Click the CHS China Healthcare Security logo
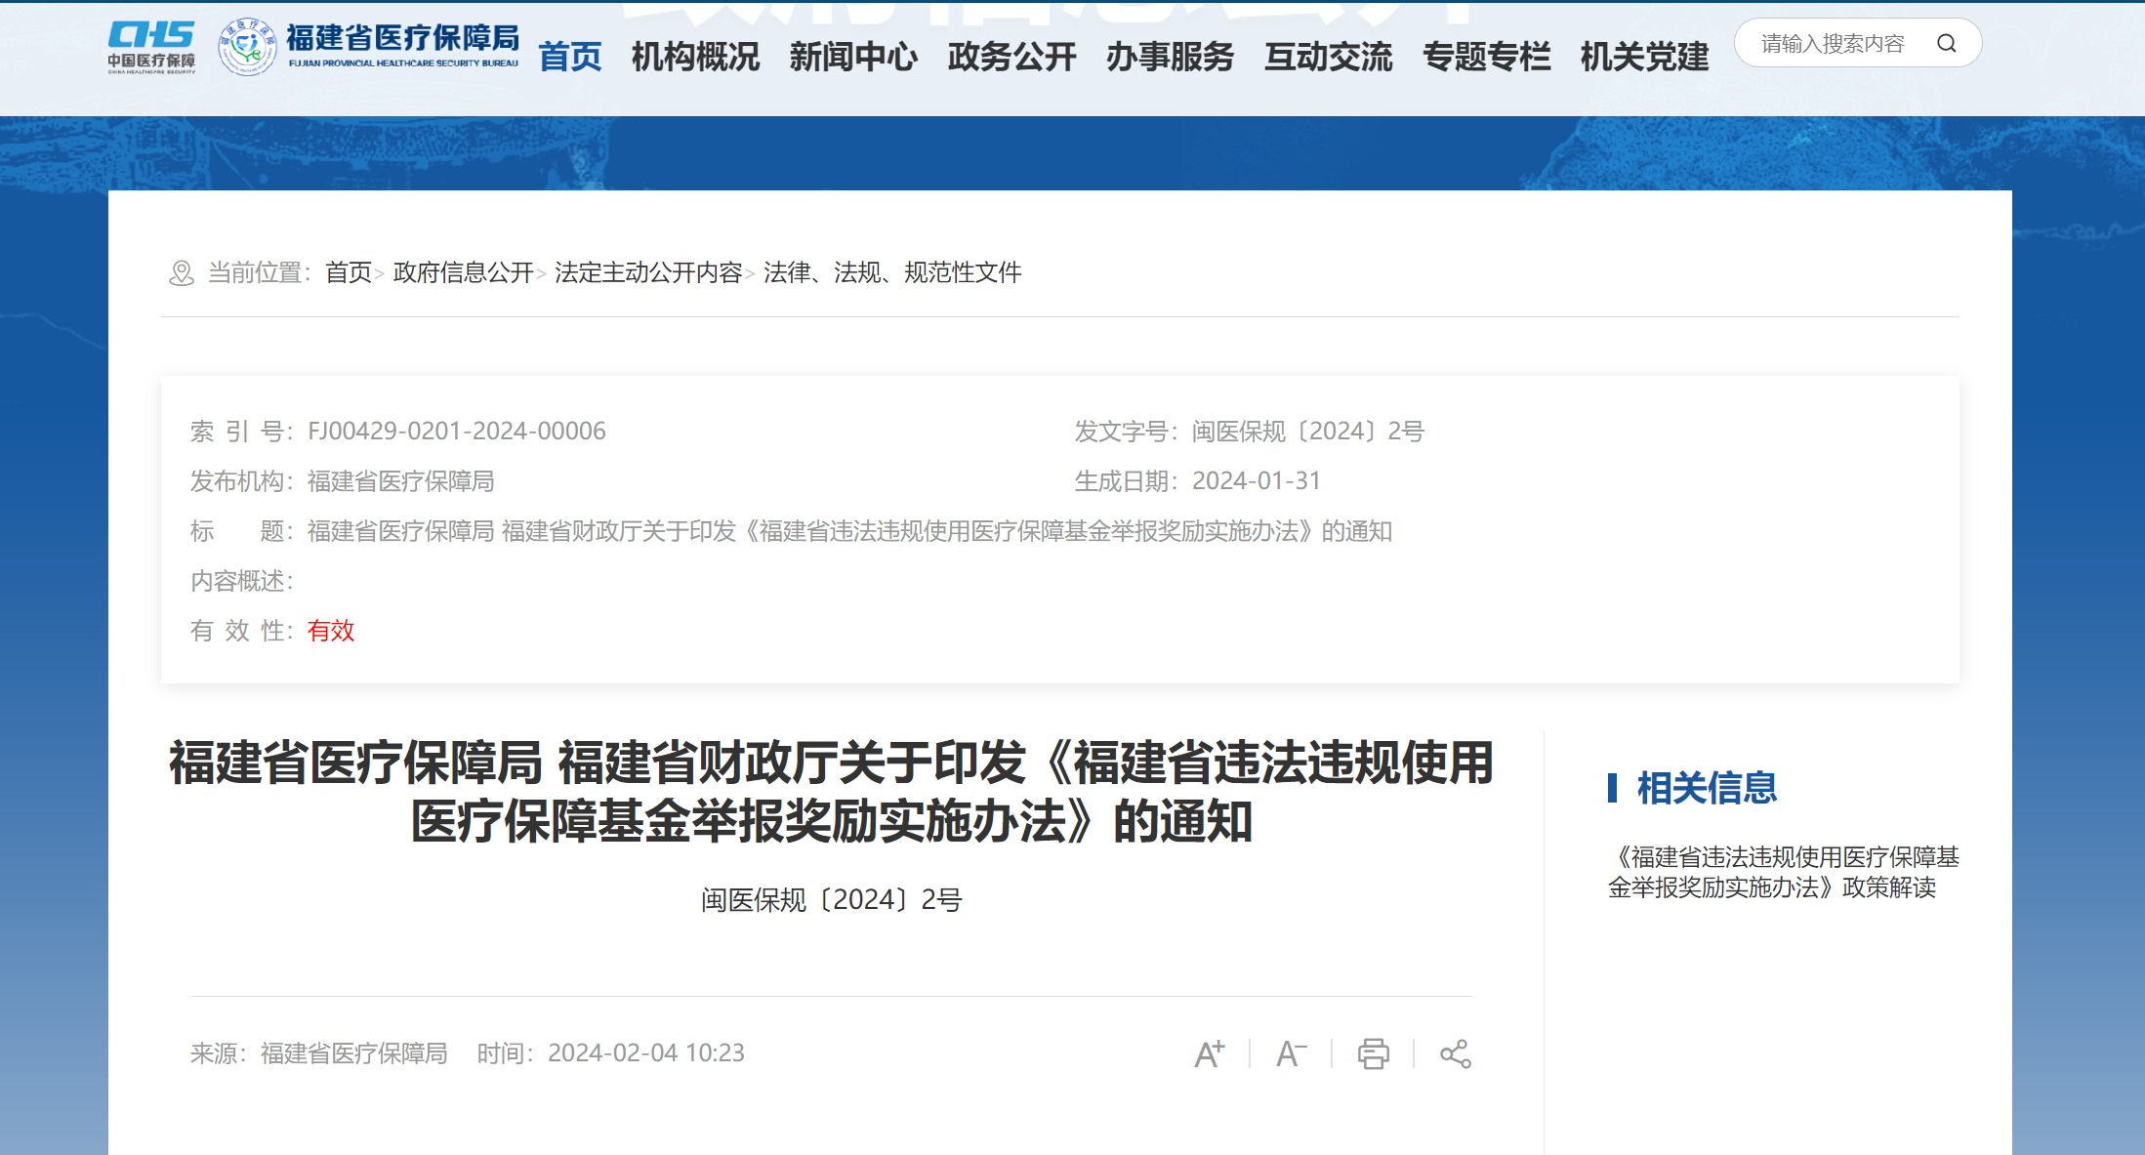 point(151,47)
